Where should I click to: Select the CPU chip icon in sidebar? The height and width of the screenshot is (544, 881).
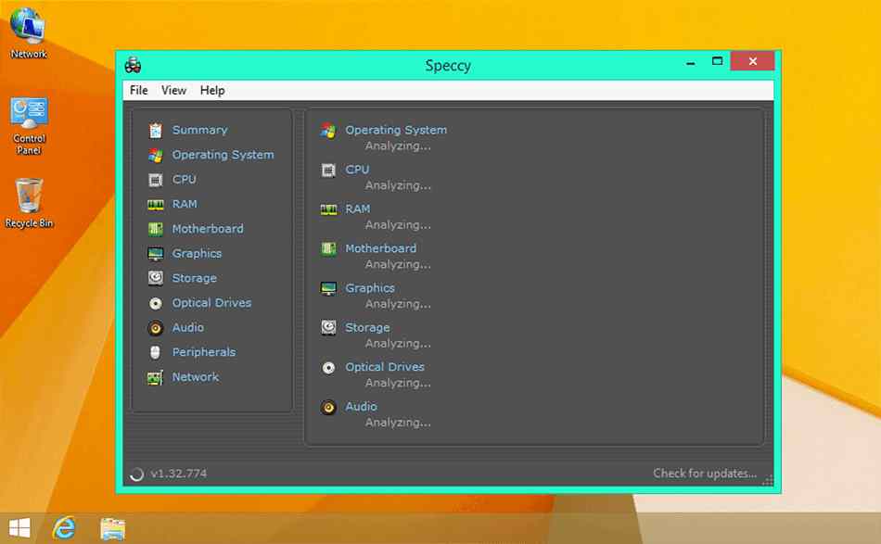click(156, 180)
